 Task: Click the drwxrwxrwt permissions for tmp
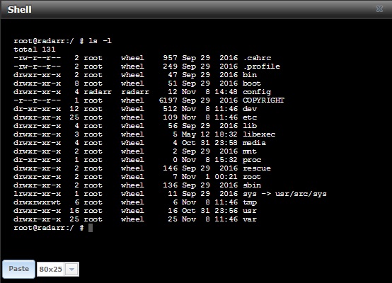37,202
